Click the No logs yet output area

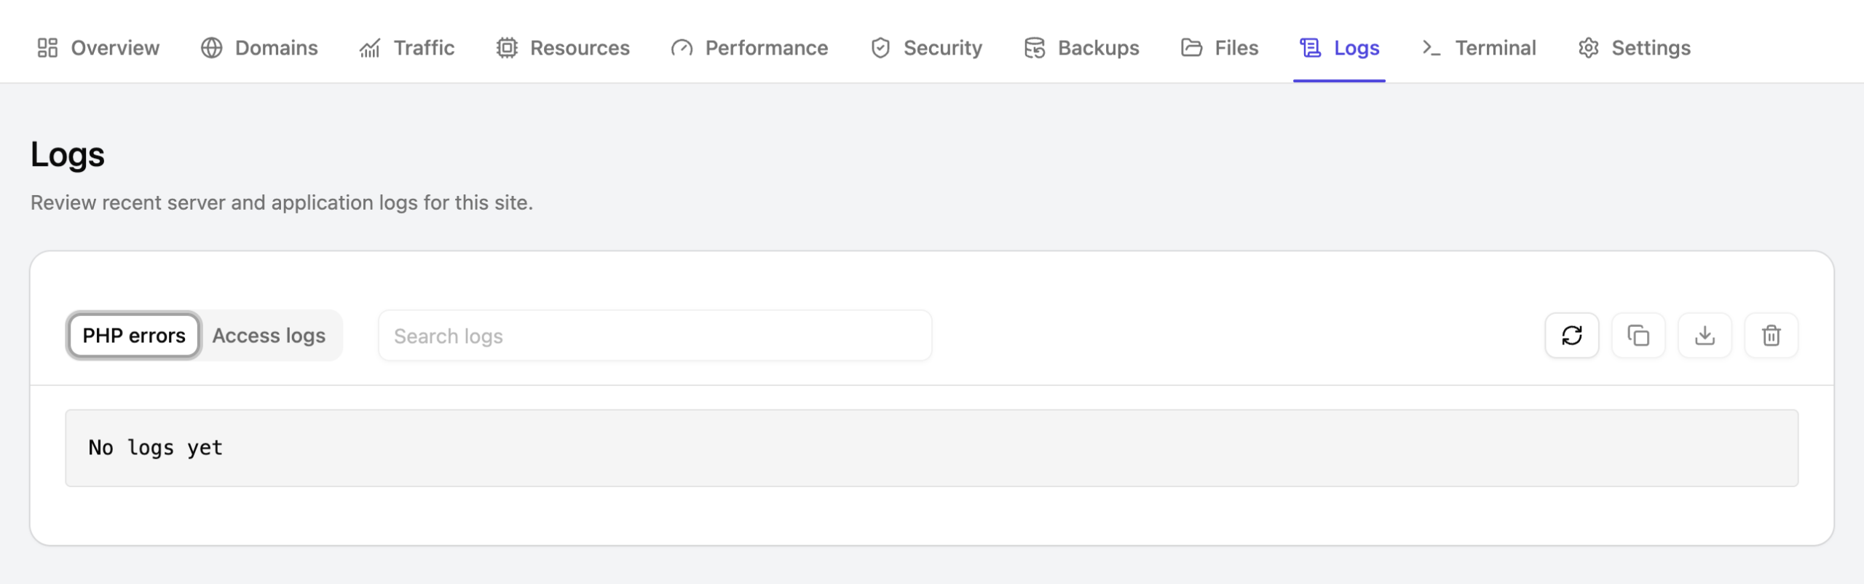[x=931, y=448]
